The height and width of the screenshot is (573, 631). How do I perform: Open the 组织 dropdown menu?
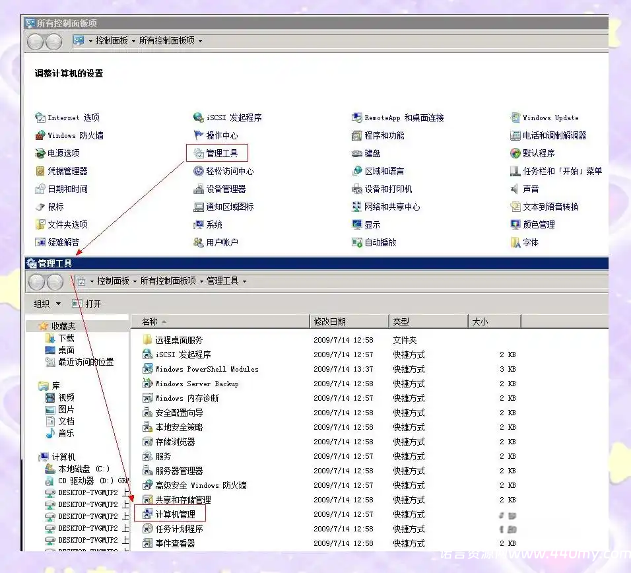(x=47, y=304)
